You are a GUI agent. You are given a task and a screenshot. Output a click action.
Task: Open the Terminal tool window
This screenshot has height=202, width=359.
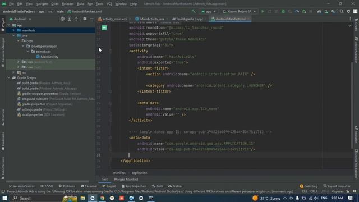[x=89, y=186]
